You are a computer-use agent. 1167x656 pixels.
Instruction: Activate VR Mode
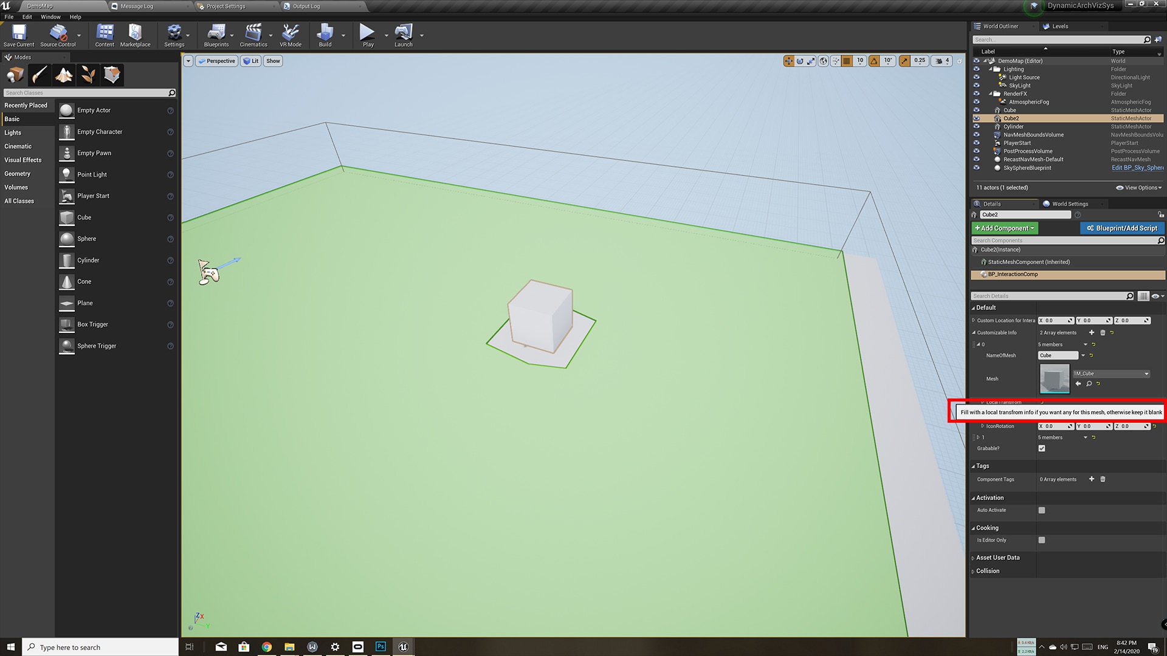[291, 35]
